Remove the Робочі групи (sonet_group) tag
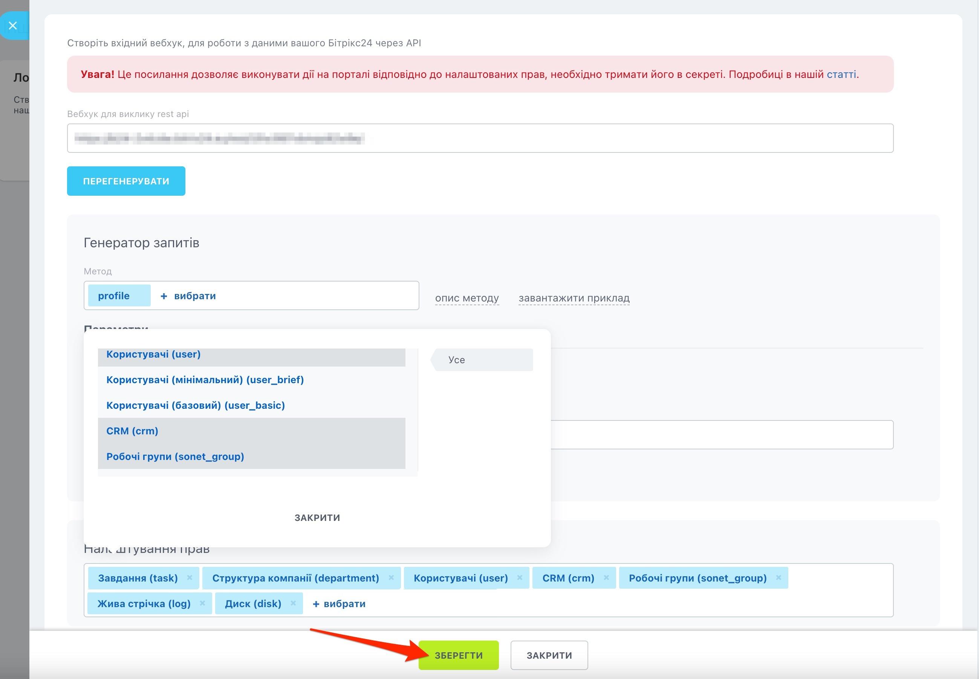 pyautogui.click(x=778, y=577)
